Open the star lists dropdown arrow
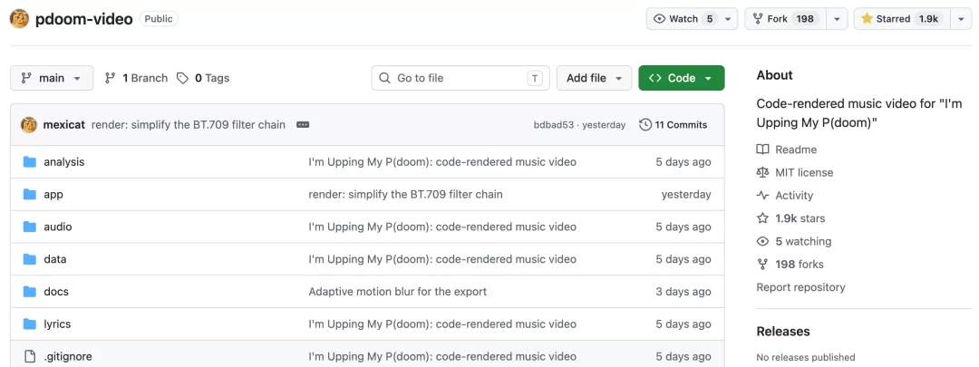Screen dimensions: 979x367 [961, 19]
